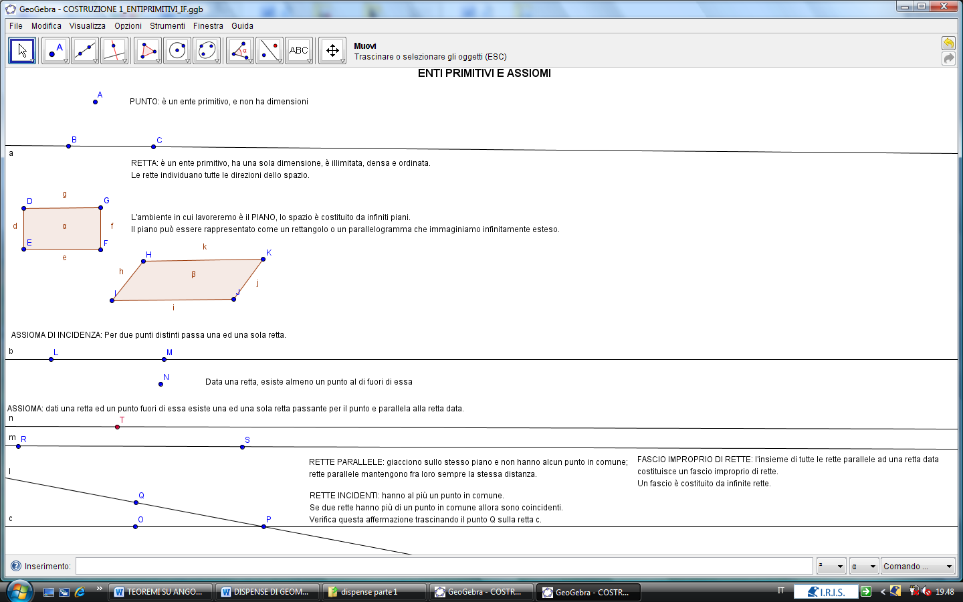This screenshot has width=963, height=602.
Task: Open the Greek alpha symbol dropdown
Action: 864,566
